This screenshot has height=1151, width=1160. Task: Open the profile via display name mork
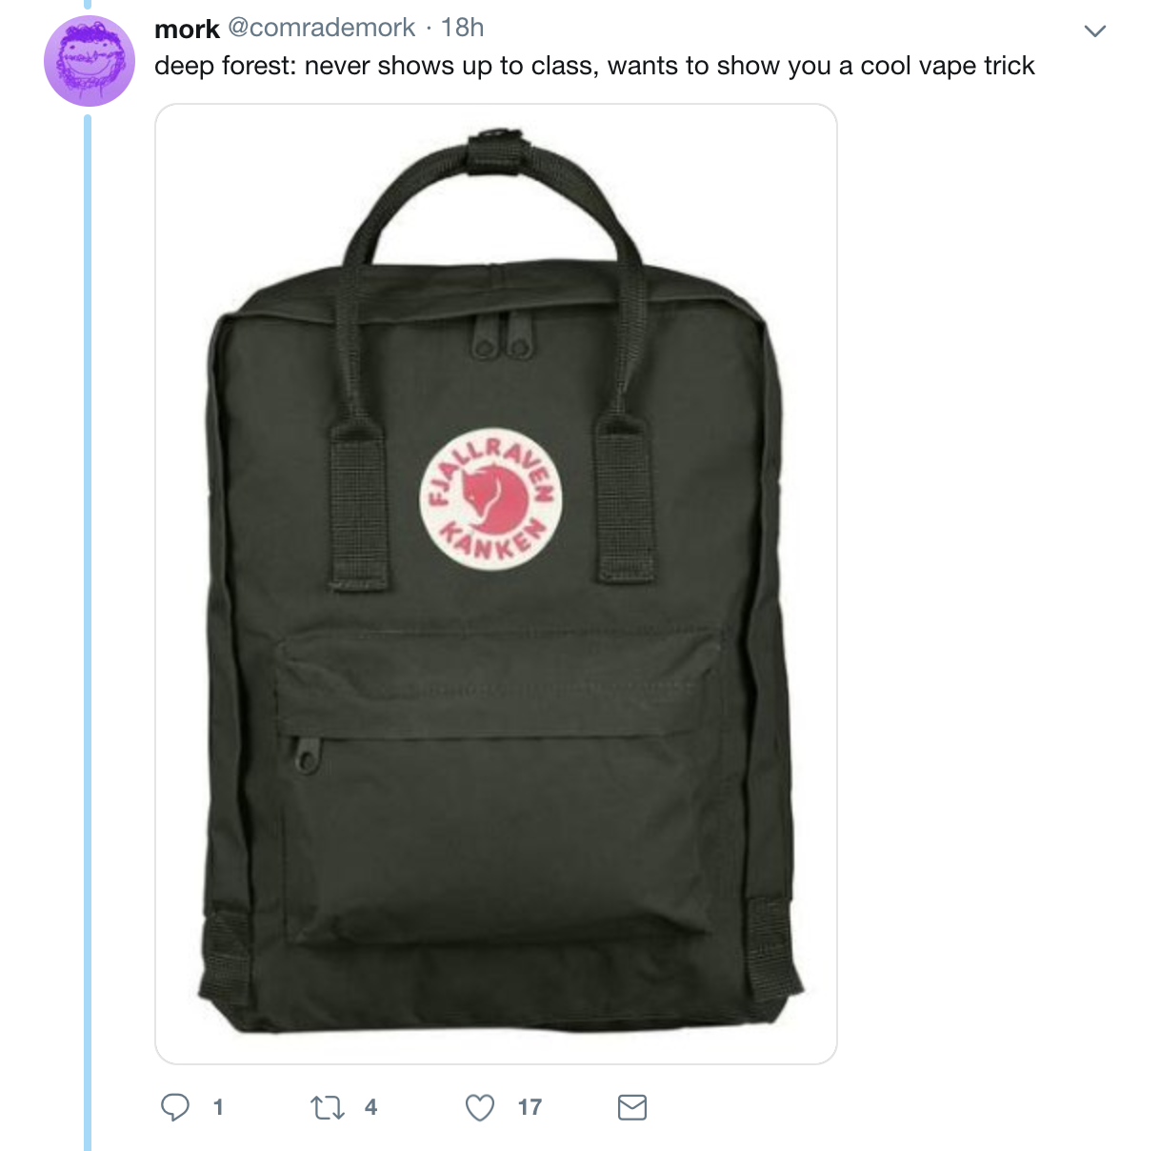click(x=187, y=29)
